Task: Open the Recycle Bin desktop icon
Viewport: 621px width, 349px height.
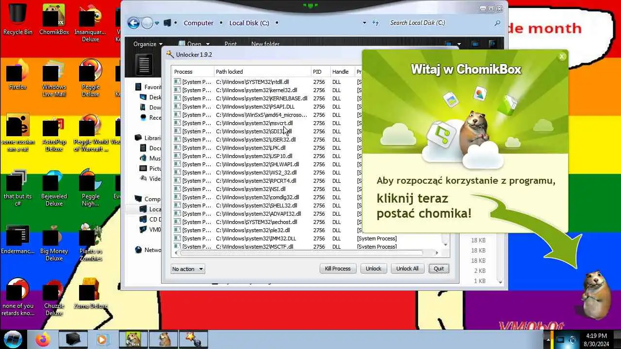Action: pyautogui.click(x=18, y=19)
